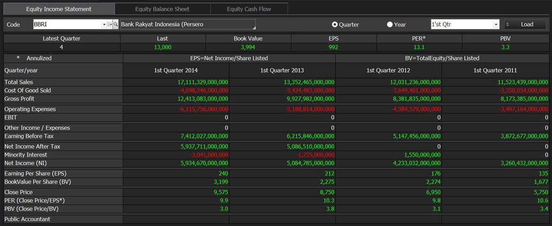
Task: Expand the stock code dropdown arrow
Action: tap(104, 25)
